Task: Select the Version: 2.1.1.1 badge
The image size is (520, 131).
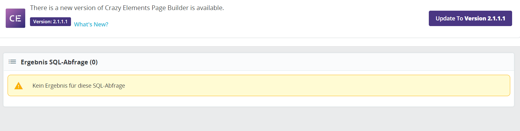Action: (x=50, y=21)
